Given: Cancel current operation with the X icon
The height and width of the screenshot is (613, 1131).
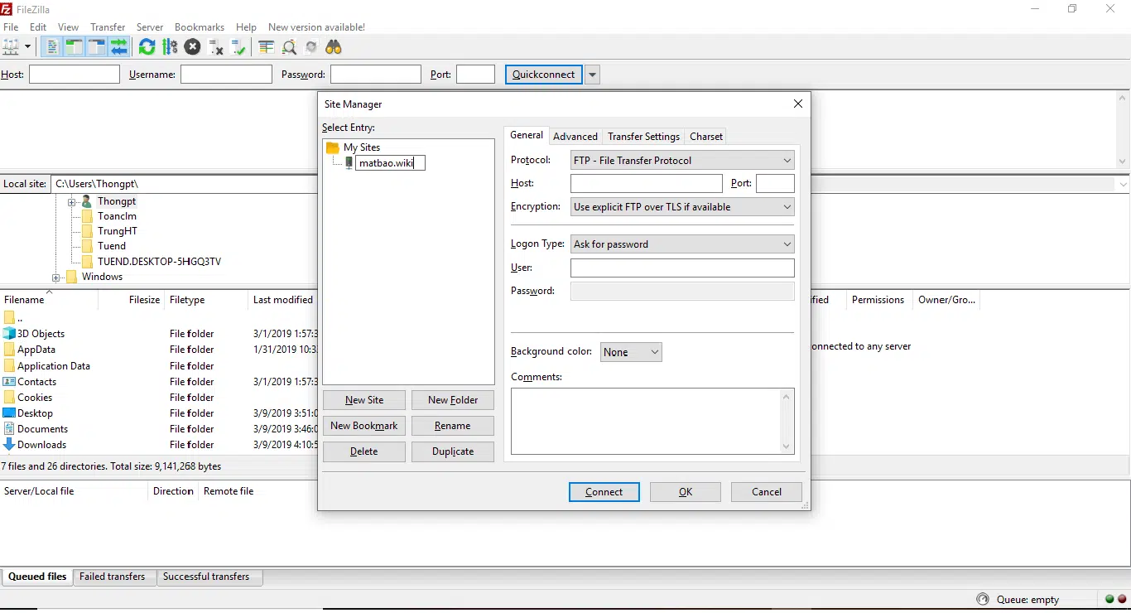Looking at the screenshot, I should pyautogui.click(x=193, y=47).
